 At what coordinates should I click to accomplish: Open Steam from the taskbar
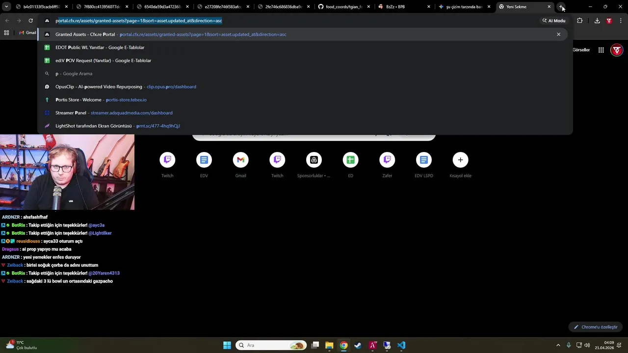point(358,345)
